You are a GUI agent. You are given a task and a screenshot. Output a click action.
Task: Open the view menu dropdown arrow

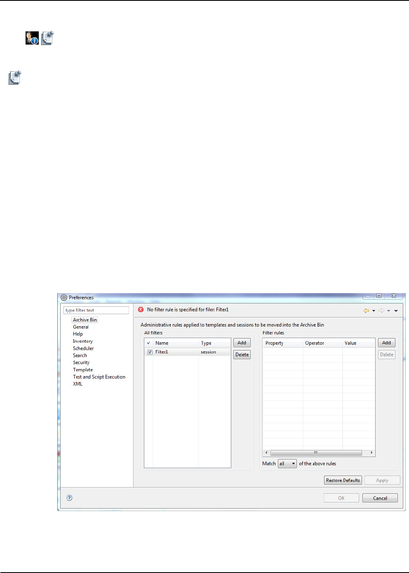(x=396, y=311)
